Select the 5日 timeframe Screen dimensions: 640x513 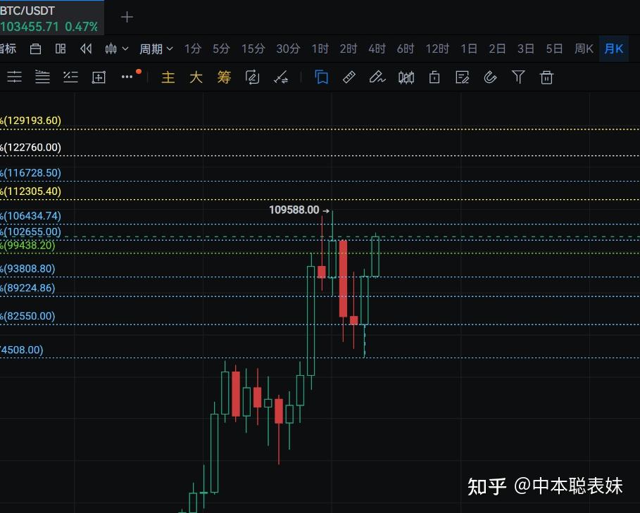tap(554, 49)
